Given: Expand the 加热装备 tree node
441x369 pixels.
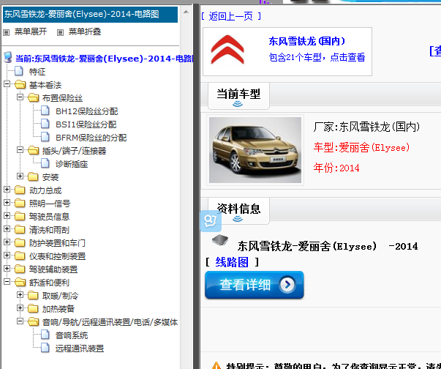Looking at the screenshot, I should [x=20, y=308].
